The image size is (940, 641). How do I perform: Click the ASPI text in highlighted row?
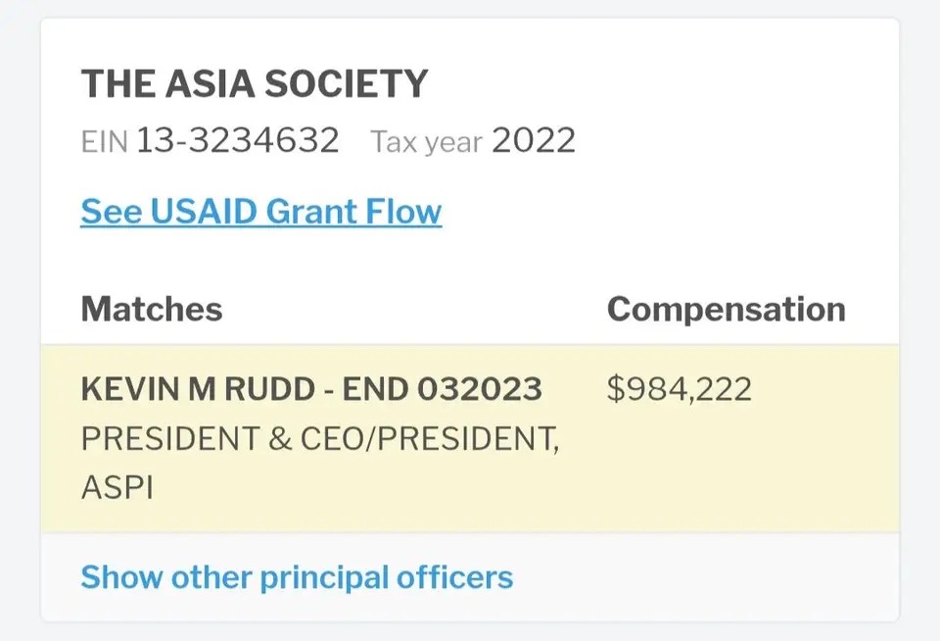tap(117, 487)
